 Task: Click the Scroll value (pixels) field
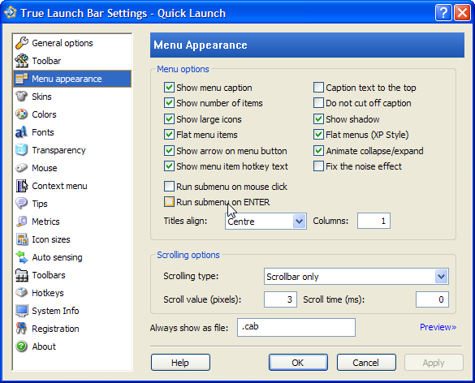[x=280, y=299]
